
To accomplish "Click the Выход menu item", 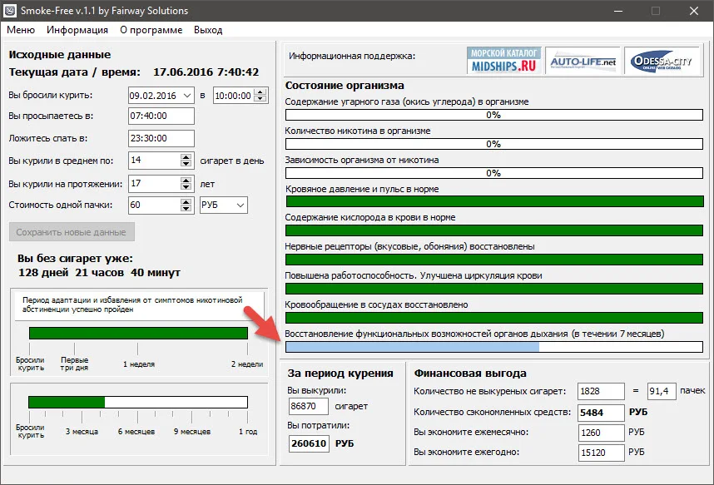I will [208, 30].
